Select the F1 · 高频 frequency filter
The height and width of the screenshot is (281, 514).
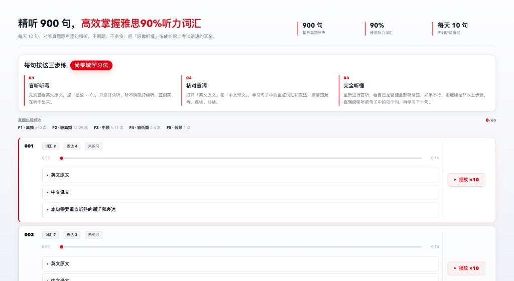(32, 128)
